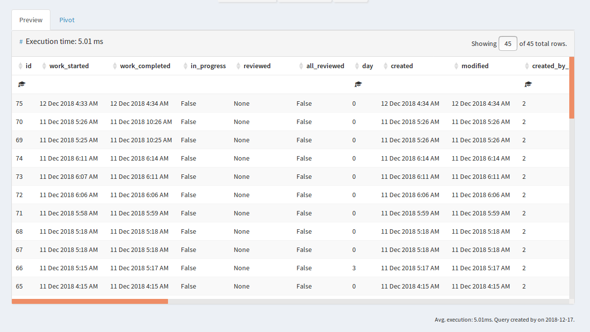Click work_completed value 11 Dec 2018 10:26 AM
Image resolution: width=590 pixels, height=332 pixels.
141,122
